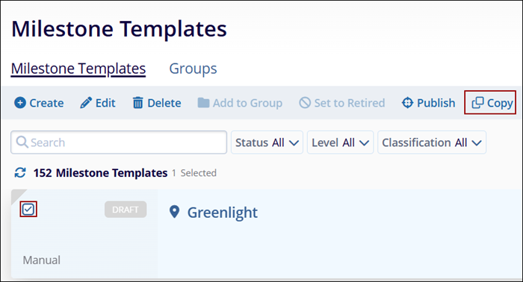Click inside the Search input field

(x=119, y=142)
